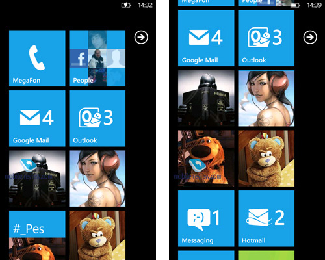
Task: Open Google Mail tile in left screen
Action: pyautogui.click(x=37, y=118)
